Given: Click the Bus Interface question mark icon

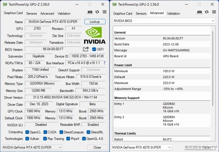Looking at the screenshot, I should click(104, 63).
